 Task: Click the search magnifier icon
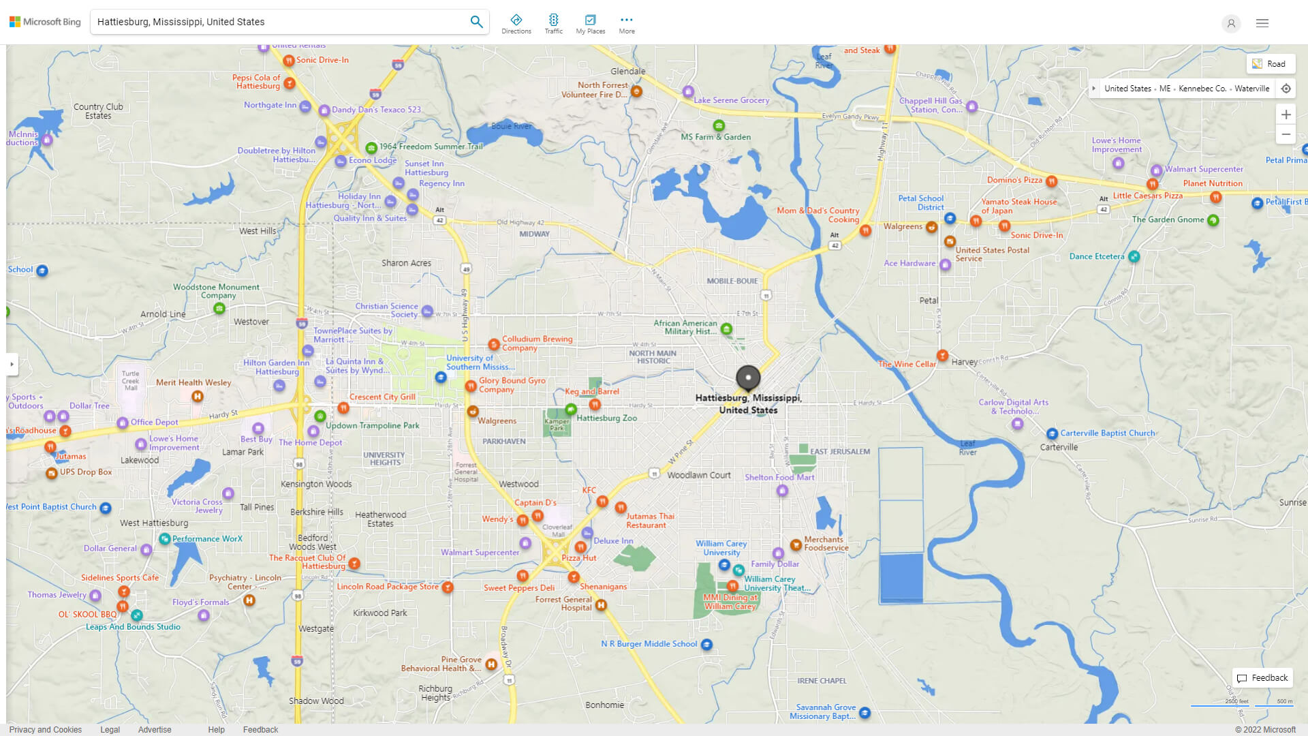pyautogui.click(x=476, y=21)
